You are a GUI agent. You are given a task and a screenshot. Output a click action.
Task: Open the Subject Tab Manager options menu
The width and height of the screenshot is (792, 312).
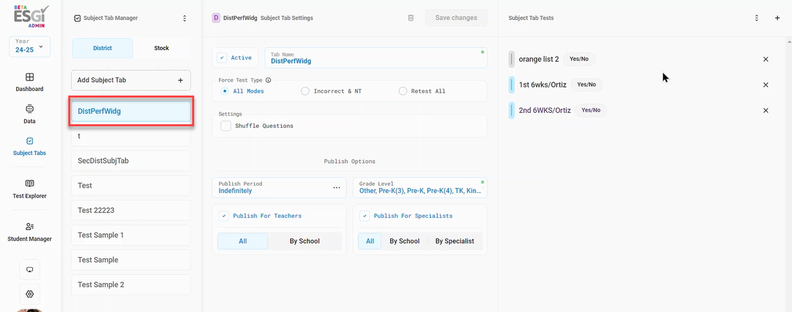(184, 17)
